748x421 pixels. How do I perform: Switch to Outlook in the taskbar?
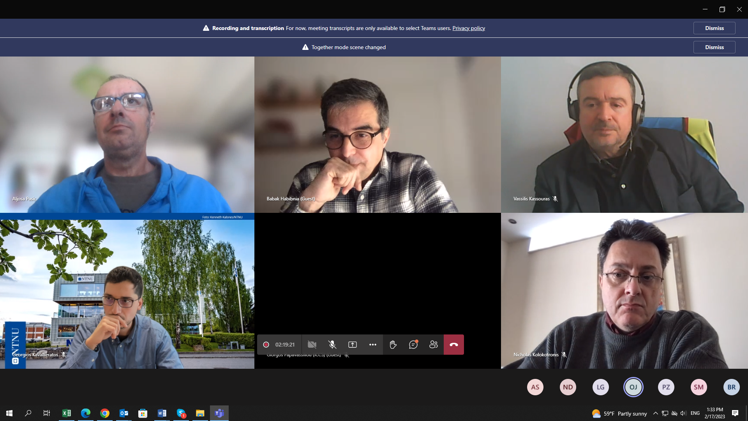124,413
